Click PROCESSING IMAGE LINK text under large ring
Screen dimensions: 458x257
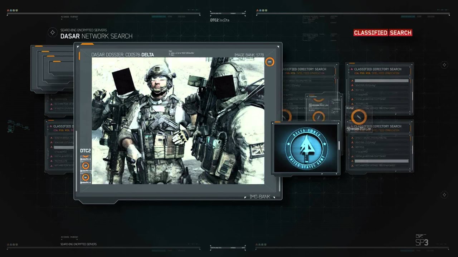coord(359,129)
